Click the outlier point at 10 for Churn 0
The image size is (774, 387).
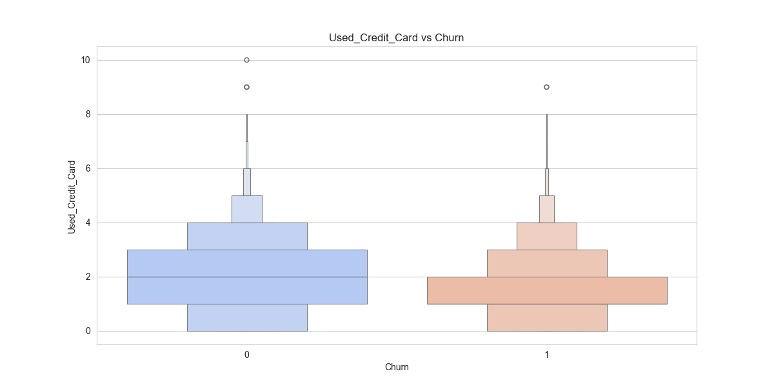point(247,60)
